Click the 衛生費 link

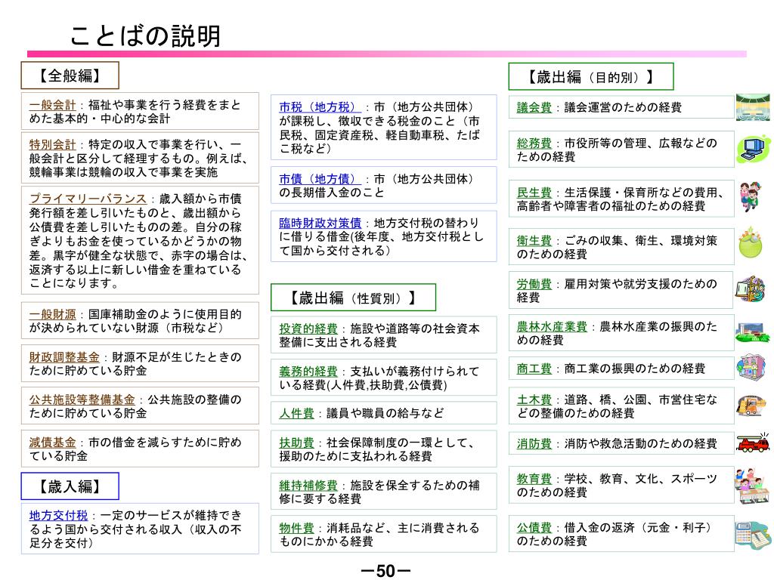pos(534,241)
